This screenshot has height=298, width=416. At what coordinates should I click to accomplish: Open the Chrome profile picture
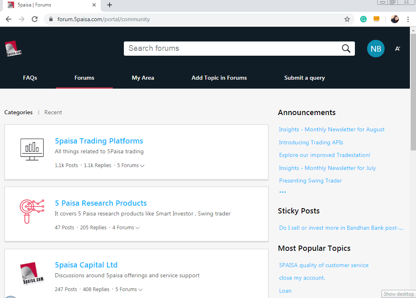pos(395,19)
